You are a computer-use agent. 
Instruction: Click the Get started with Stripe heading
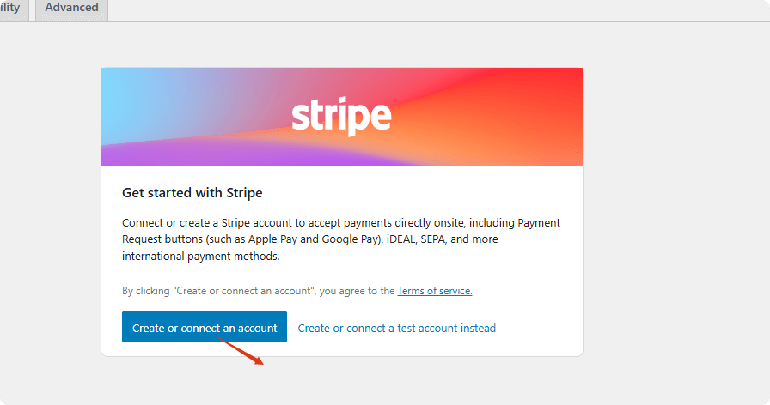pos(192,192)
